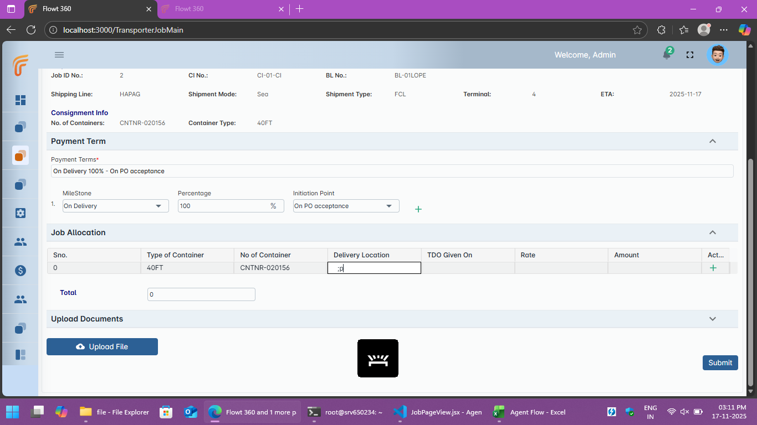The image size is (757, 425).
Task: Add a row in Job Allocation table
Action: pos(713,268)
